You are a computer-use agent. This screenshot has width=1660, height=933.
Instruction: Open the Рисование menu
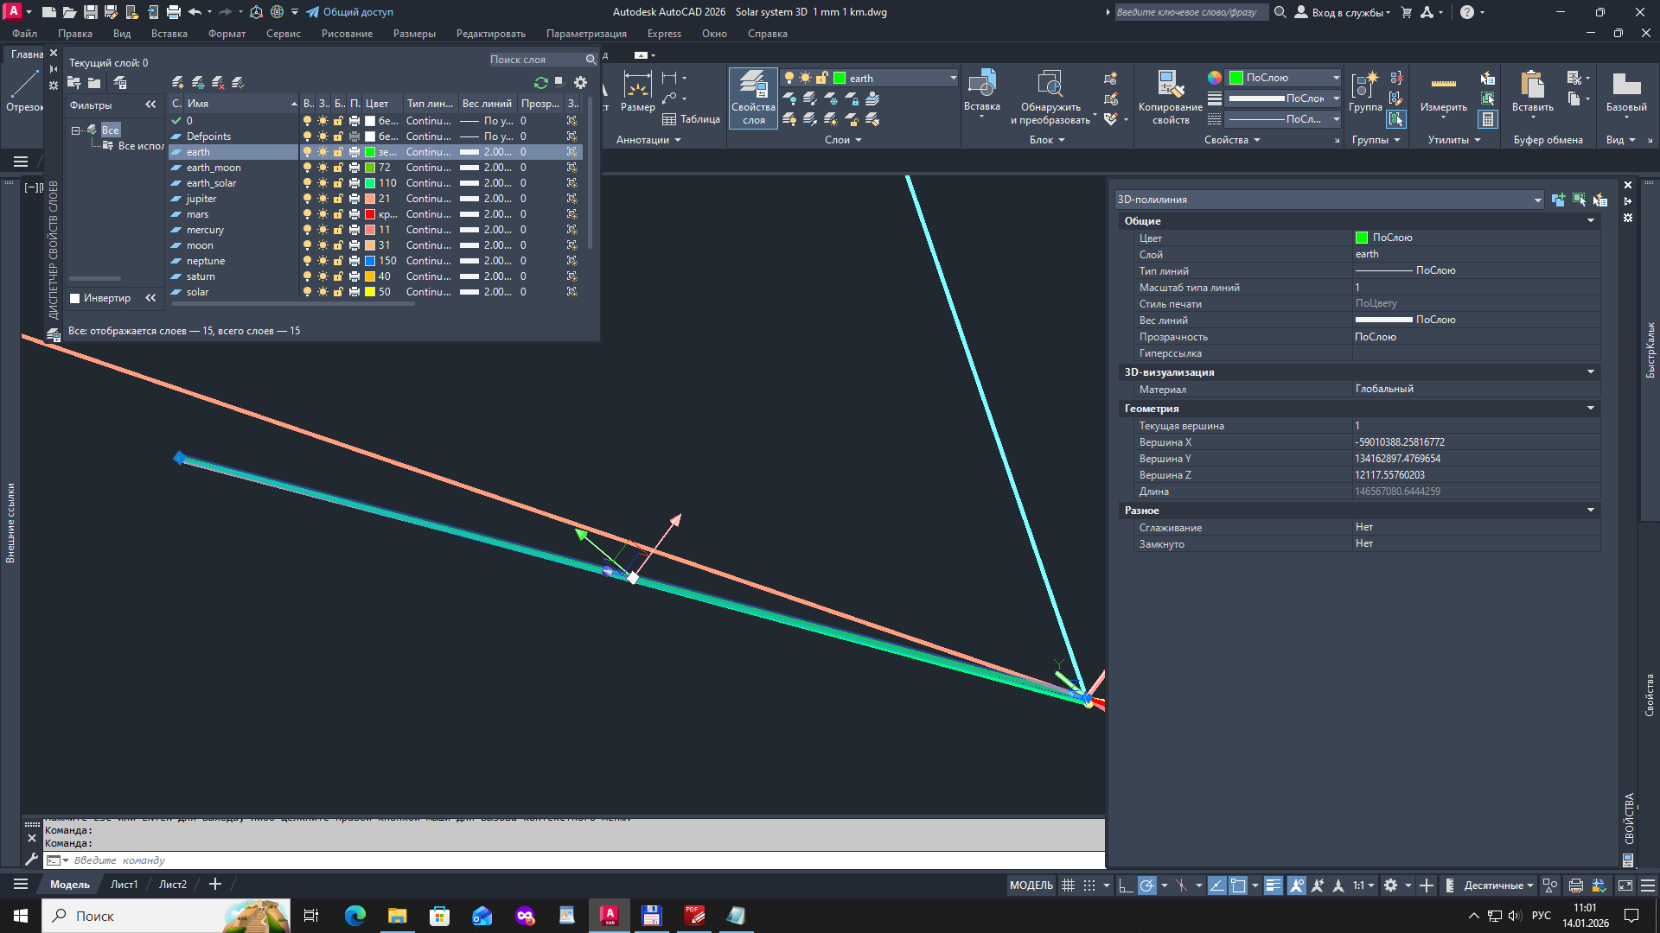(x=347, y=34)
